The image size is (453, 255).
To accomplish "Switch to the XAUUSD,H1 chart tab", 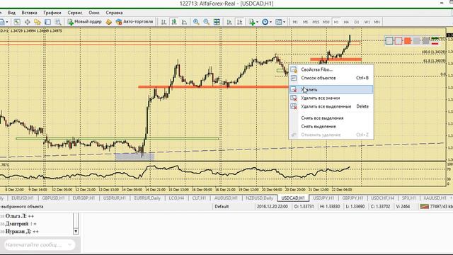I will click(435, 198).
